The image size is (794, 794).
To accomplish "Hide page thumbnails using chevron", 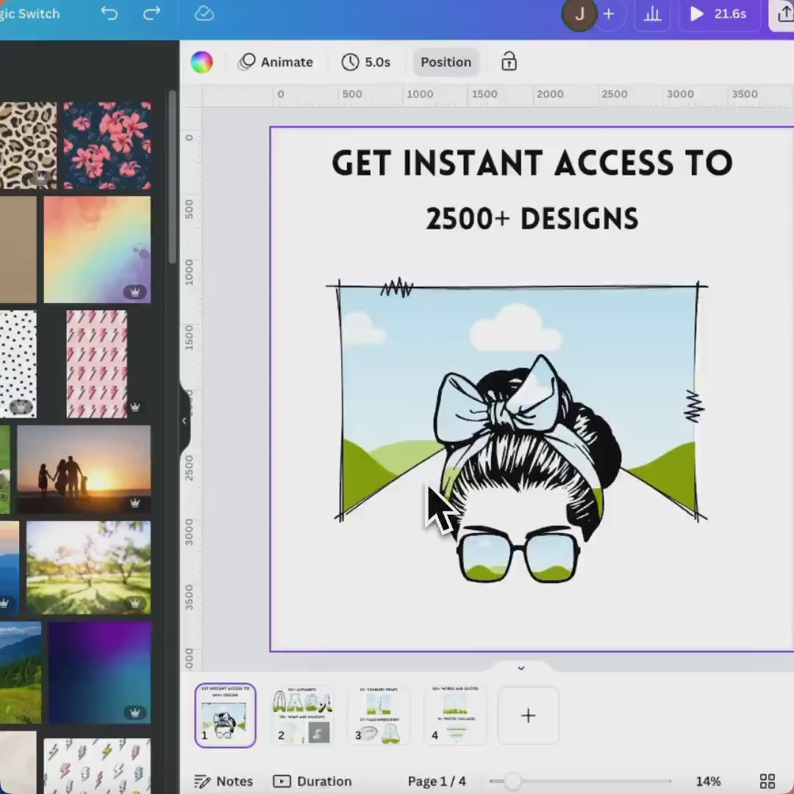I will (521, 668).
